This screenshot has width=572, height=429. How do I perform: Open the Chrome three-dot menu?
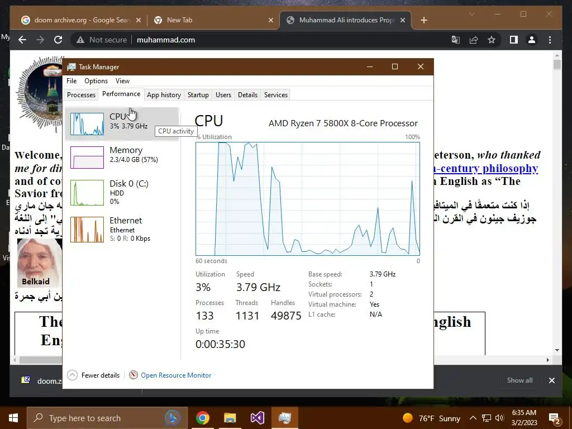tap(550, 40)
